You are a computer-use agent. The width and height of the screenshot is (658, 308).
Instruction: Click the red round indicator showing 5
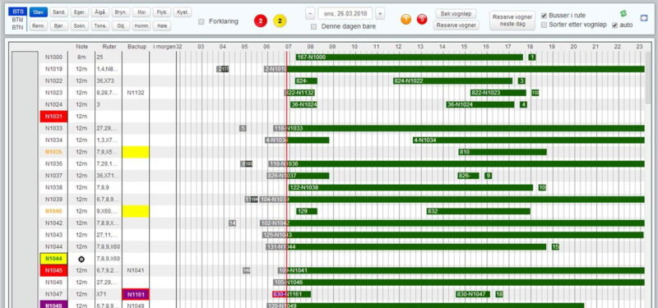coord(422,19)
